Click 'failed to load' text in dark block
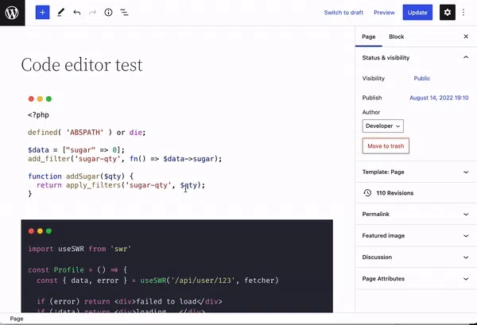The height and width of the screenshot is (325, 477). pyautogui.click(x=166, y=302)
